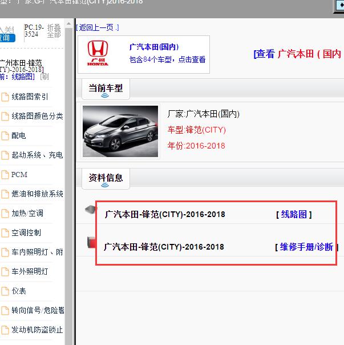
Task: Click 厂家:广汽本田(国内) text
Action: [x=203, y=114]
